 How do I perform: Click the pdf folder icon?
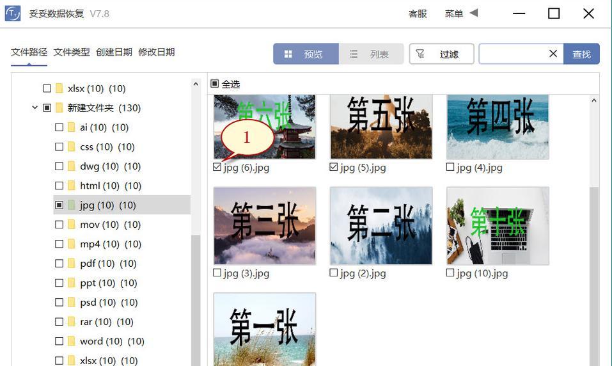point(72,263)
